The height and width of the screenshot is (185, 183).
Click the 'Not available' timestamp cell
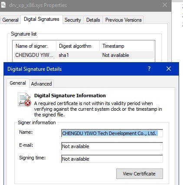pyautogui.click(x=116, y=55)
